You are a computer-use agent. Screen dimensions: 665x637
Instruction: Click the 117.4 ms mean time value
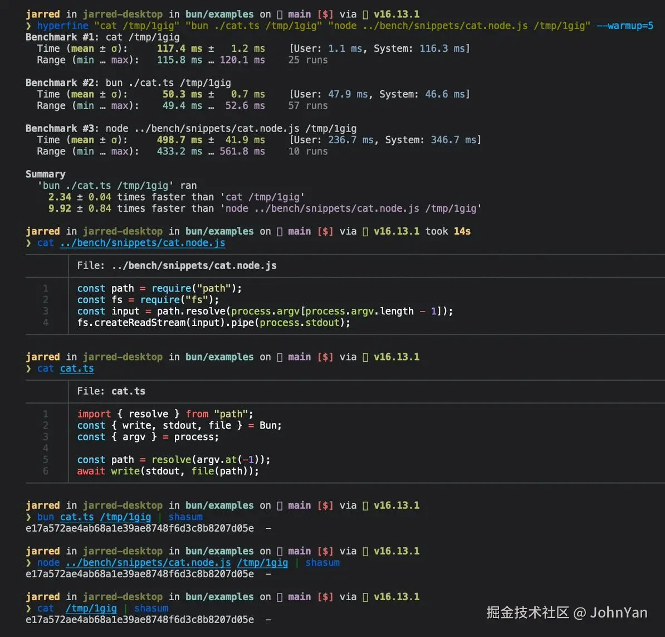click(179, 49)
